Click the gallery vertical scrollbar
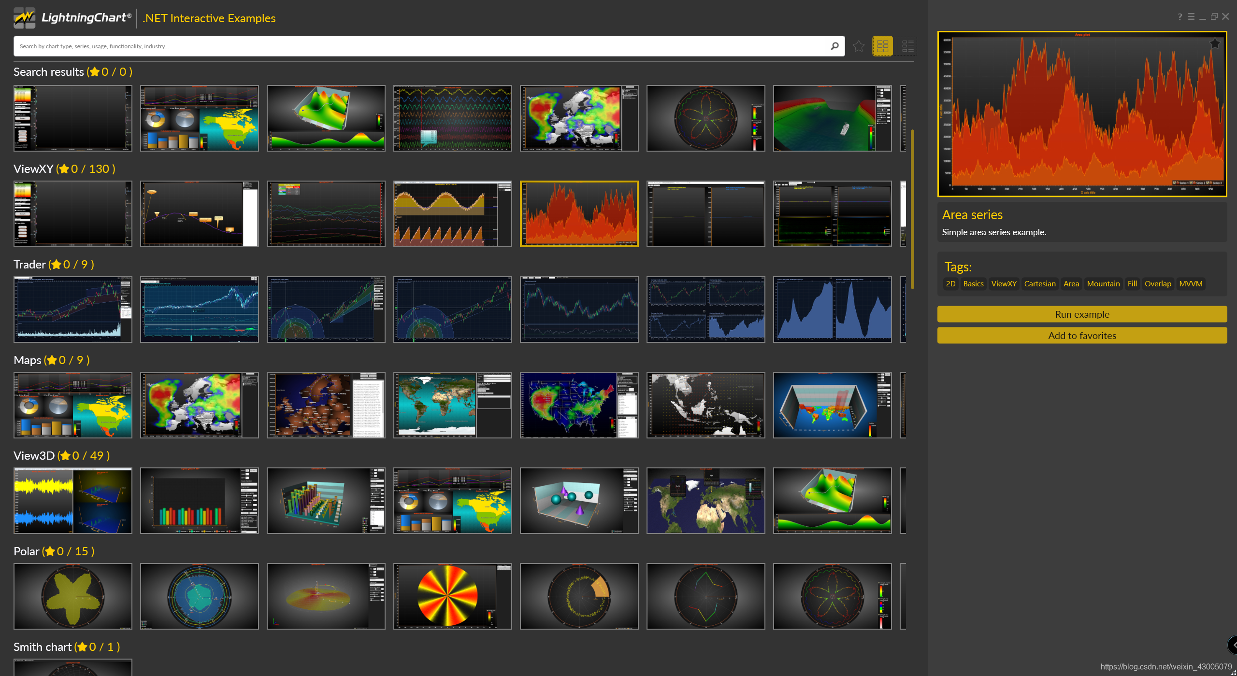 912,209
